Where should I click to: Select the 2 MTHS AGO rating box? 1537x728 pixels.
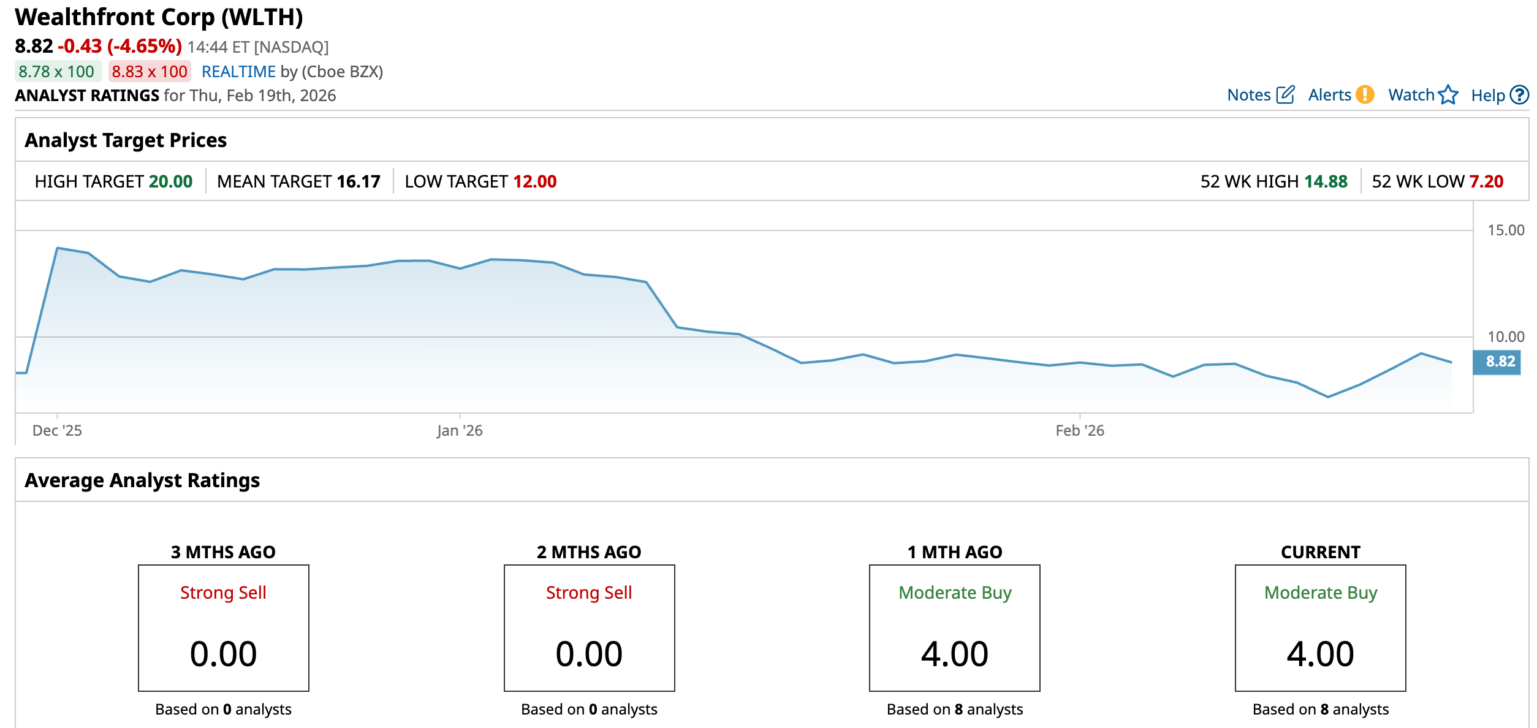tap(589, 628)
